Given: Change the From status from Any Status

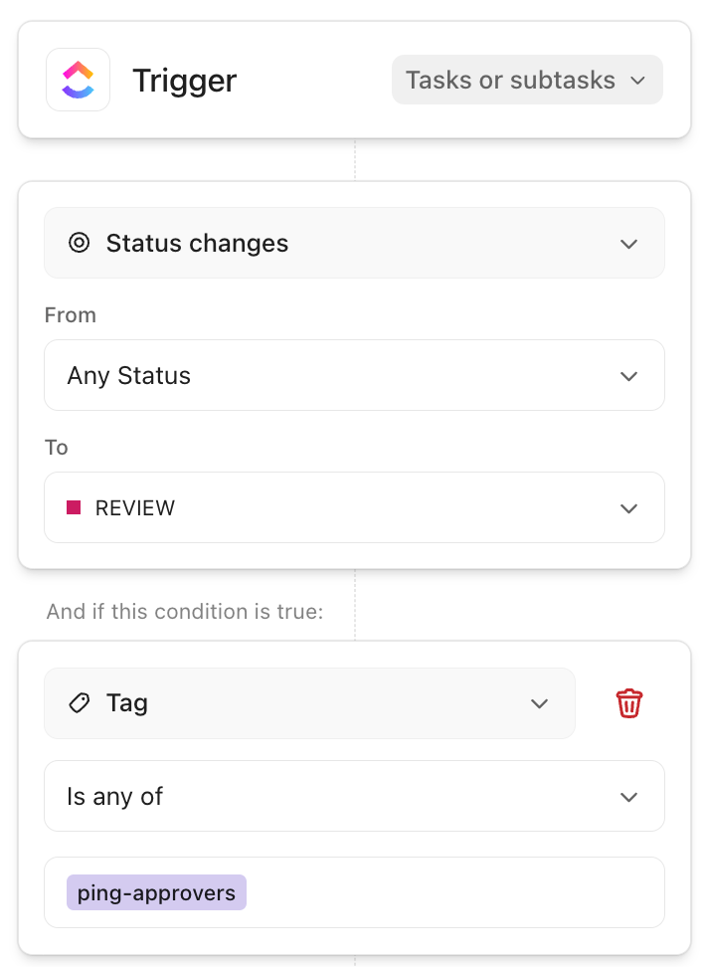Looking at the screenshot, I should click(x=354, y=375).
